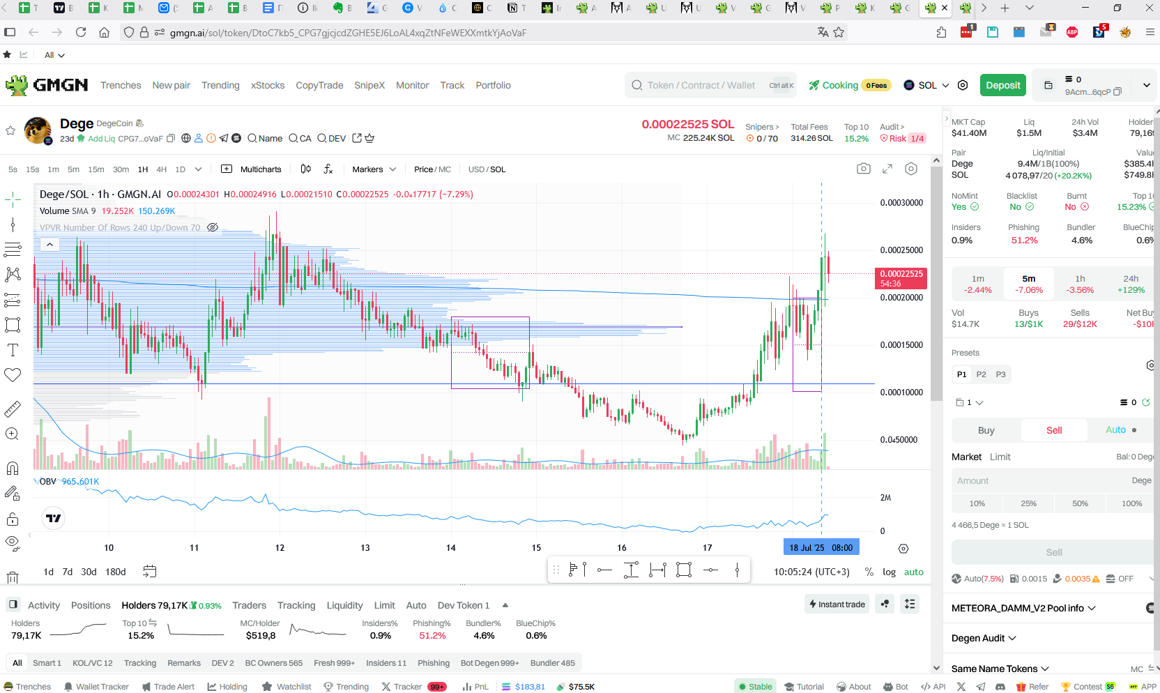
Task: Filter holders by Phishing
Action: (x=433, y=663)
